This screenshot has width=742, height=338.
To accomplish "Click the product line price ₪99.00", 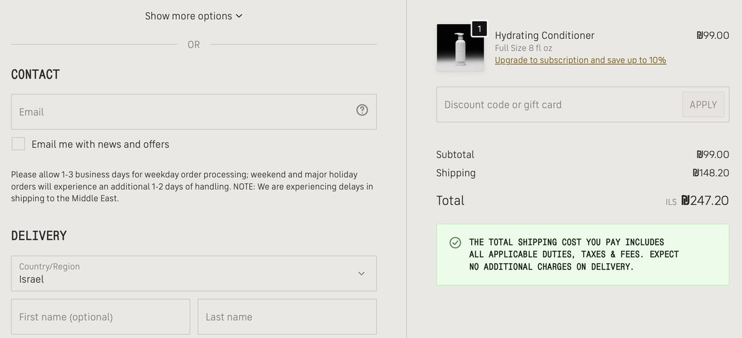I will tap(713, 35).
